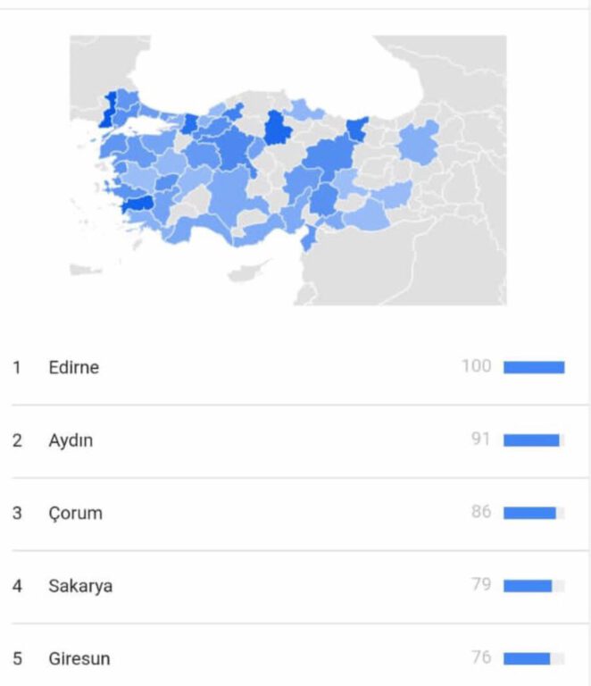Image resolution: width=591 pixels, height=686 pixels.
Task: Click Edirne's interest bar showing 100
Action: pos(534,367)
